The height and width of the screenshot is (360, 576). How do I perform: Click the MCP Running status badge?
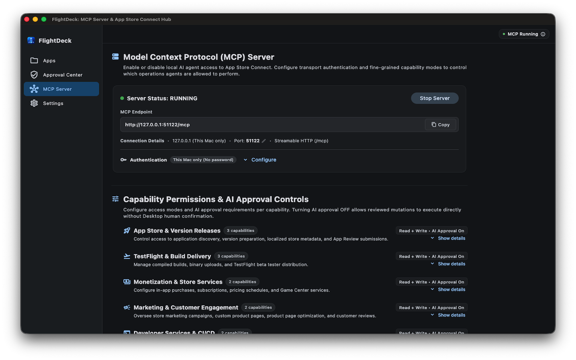click(x=524, y=34)
